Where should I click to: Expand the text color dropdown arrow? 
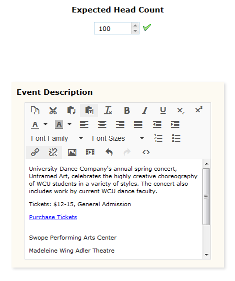click(45, 124)
